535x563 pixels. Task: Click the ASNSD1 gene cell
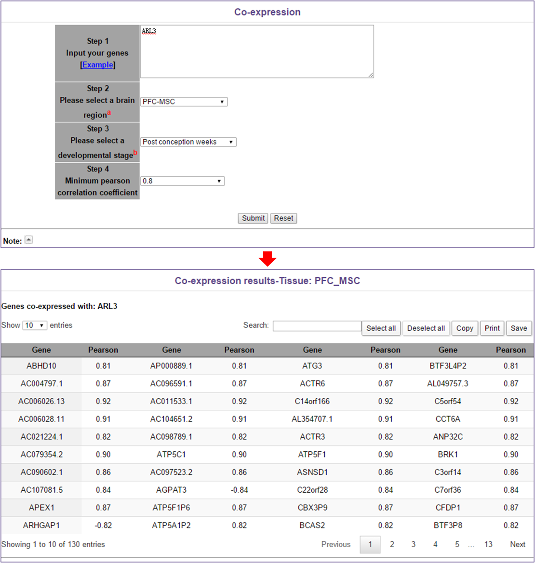point(312,472)
